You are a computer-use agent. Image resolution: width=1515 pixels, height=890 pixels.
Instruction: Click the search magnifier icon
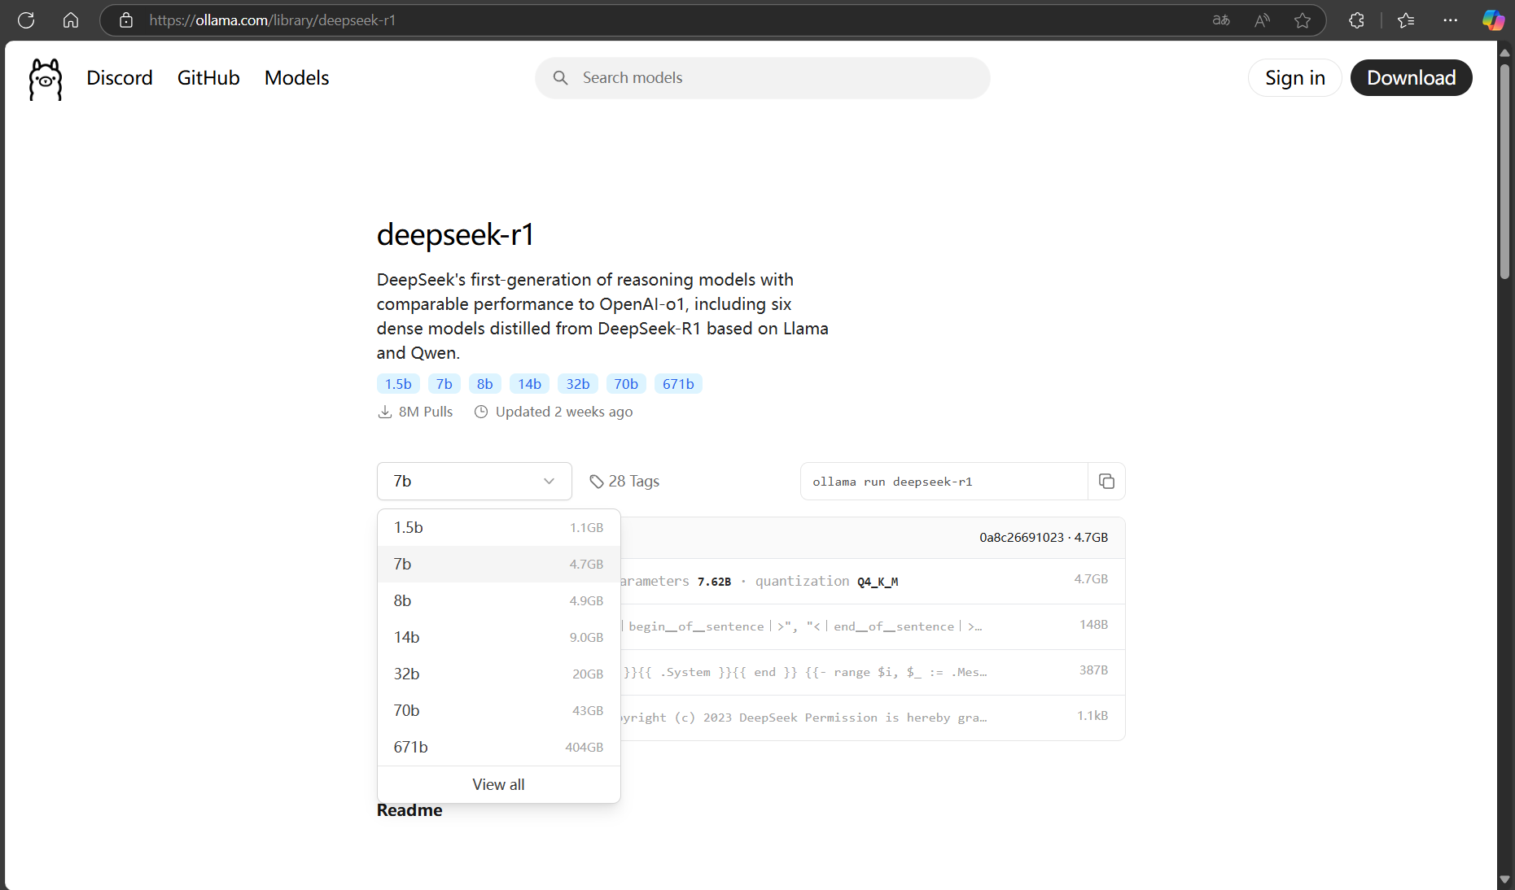pyautogui.click(x=560, y=78)
